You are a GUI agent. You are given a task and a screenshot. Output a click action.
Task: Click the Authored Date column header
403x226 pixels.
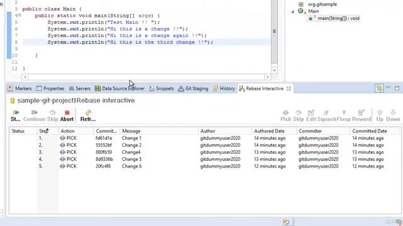tap(275, 131)
